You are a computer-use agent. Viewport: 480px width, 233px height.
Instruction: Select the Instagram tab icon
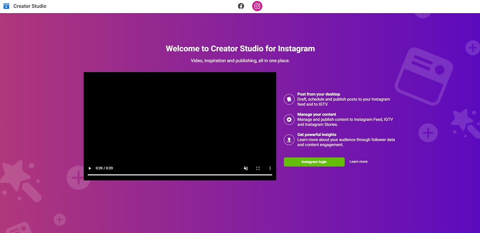coord(257,6)
